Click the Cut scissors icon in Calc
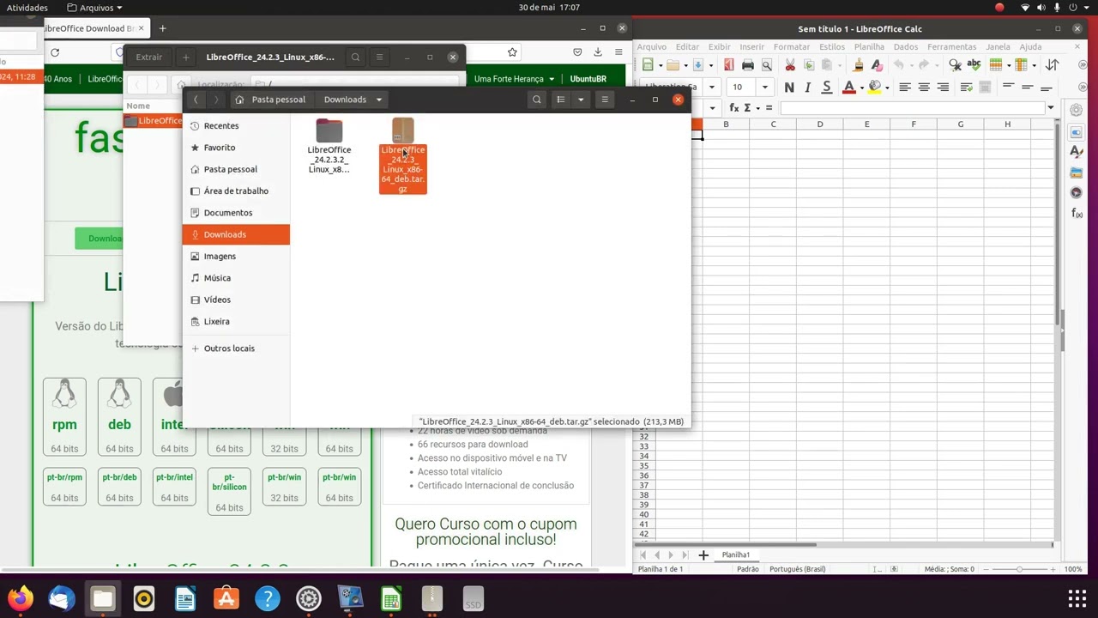Screen dimensions: 1098x618 pyautogui.click(x=790, y=64)
